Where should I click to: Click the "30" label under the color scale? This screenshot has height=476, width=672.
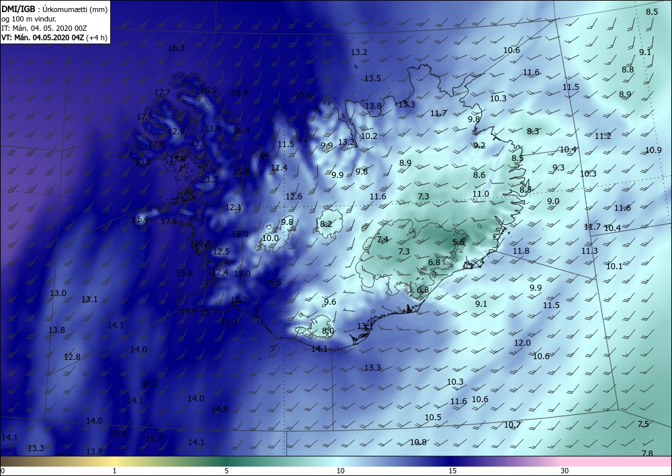point(564,471)
